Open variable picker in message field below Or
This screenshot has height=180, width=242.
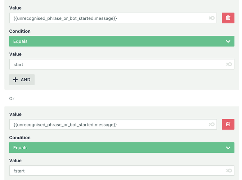(212, 124)
